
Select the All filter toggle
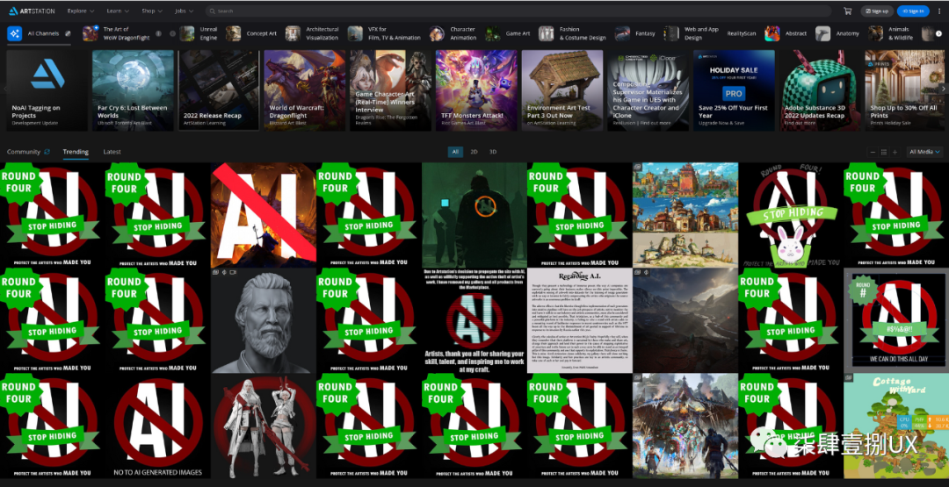click(456, 152)
